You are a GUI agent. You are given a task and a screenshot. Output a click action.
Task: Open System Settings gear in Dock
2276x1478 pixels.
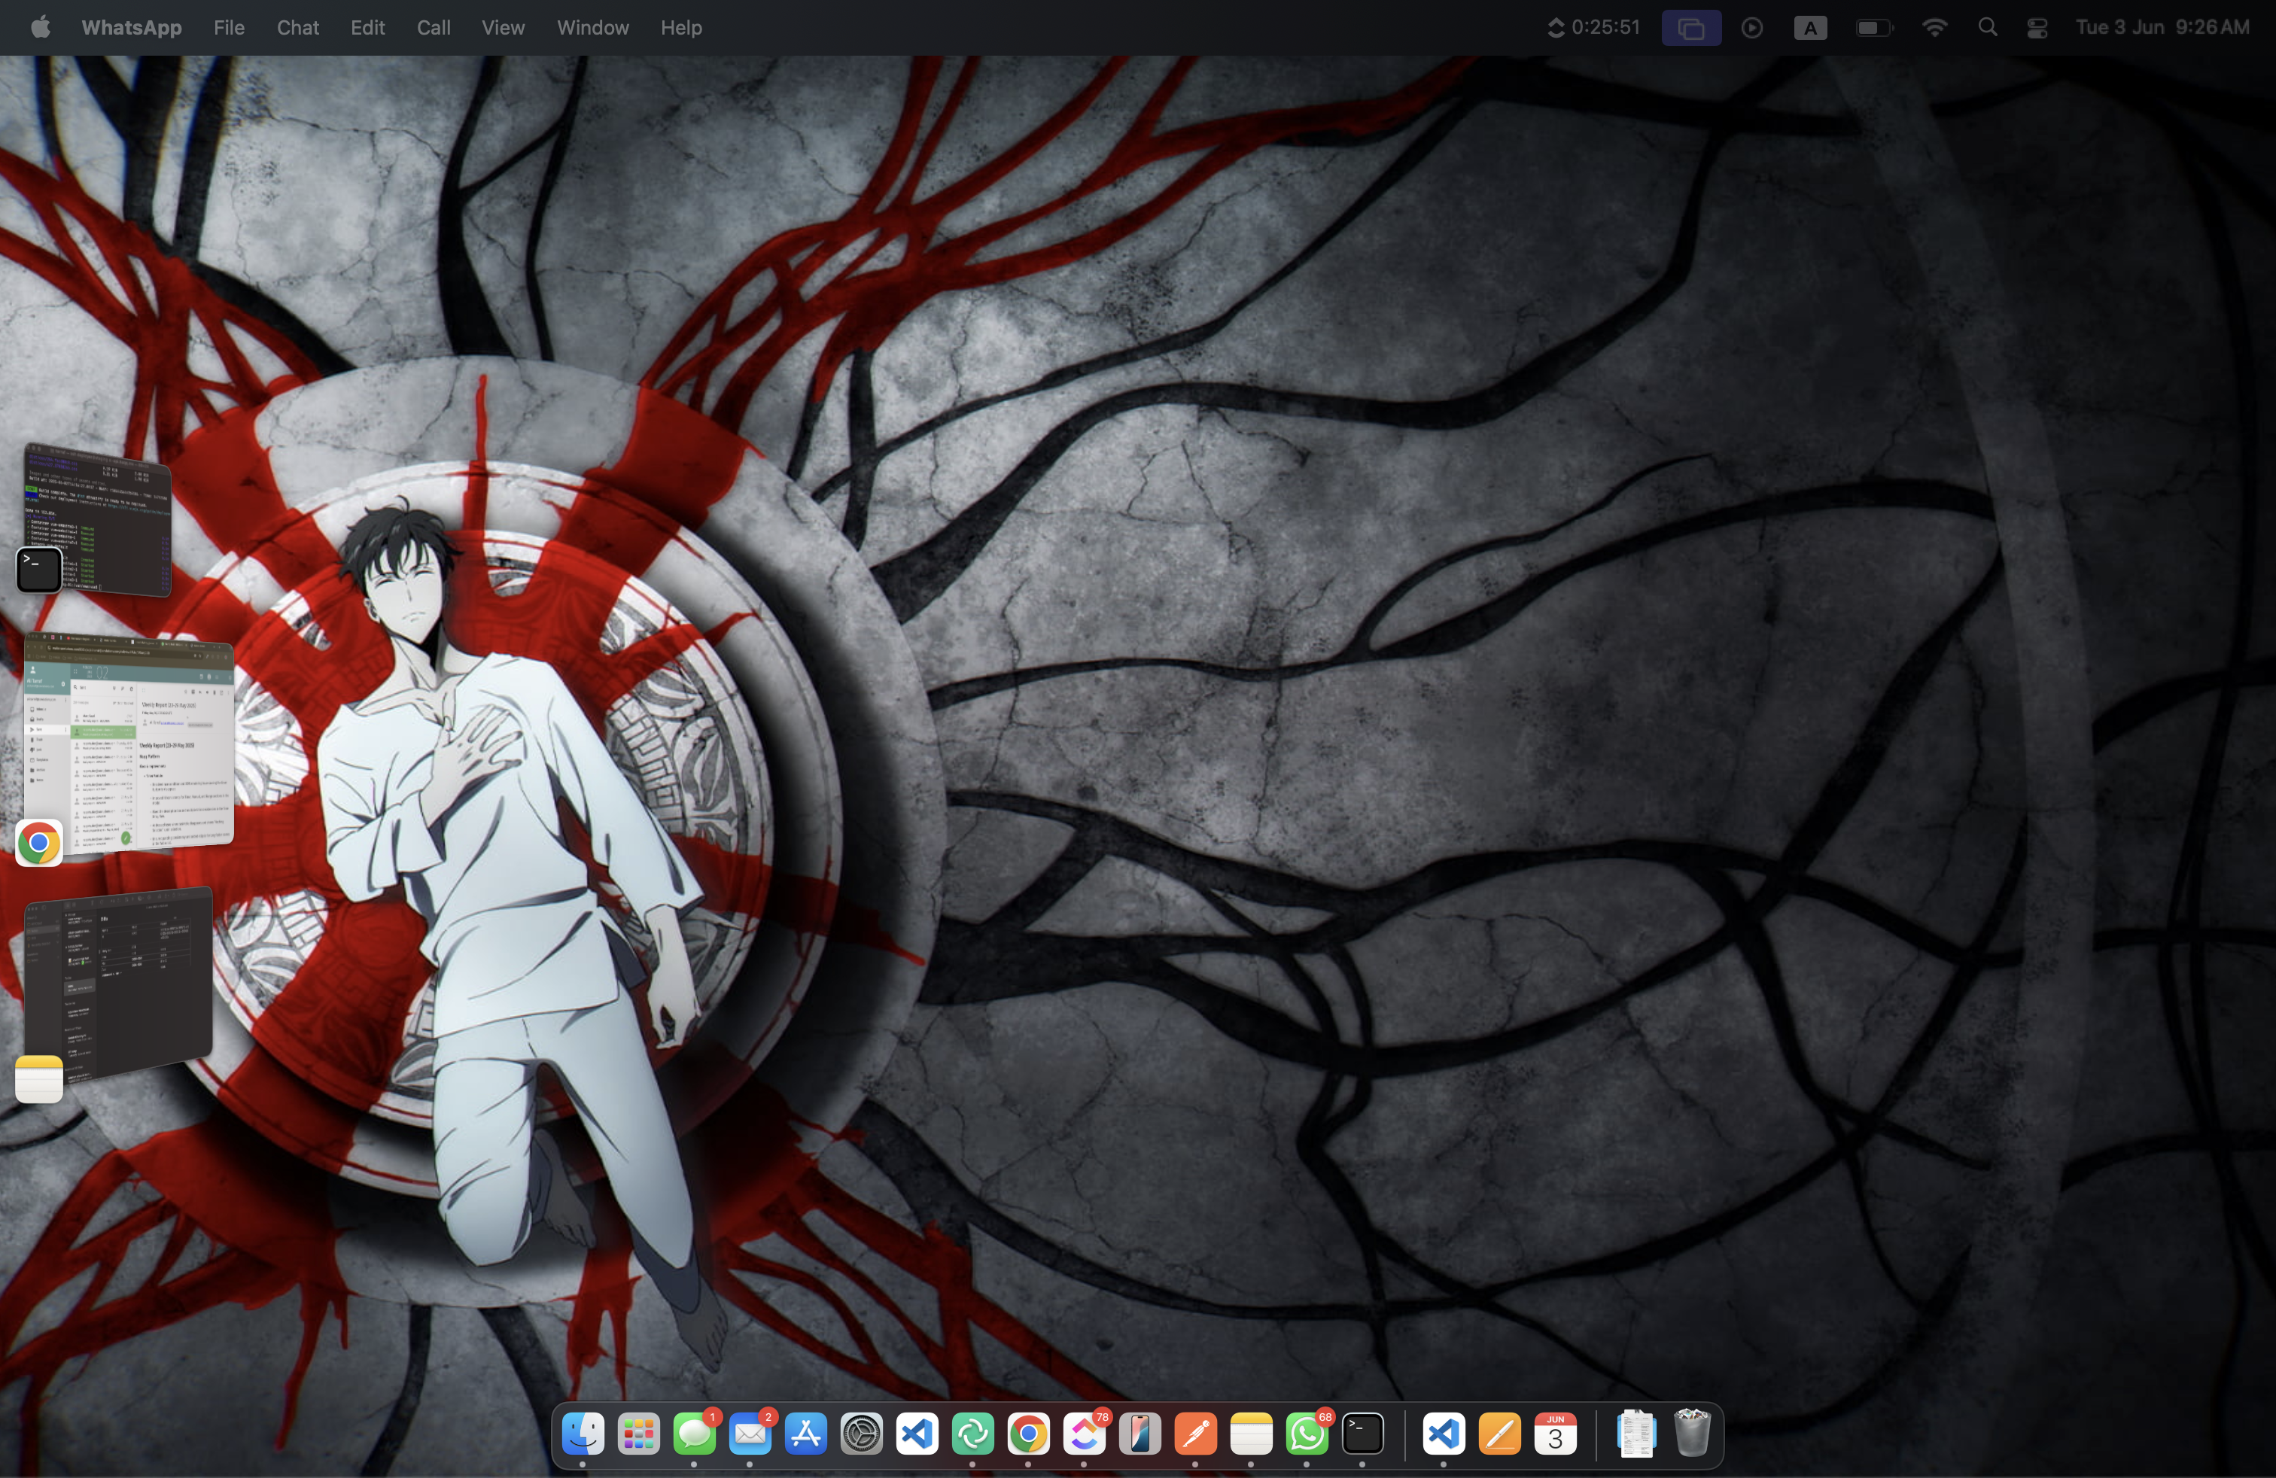[861, 1433]
